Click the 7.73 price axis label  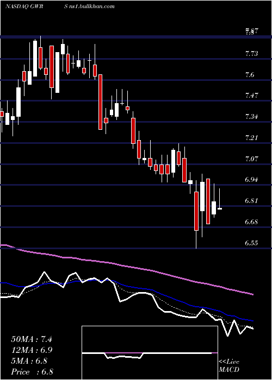point(252,54)
